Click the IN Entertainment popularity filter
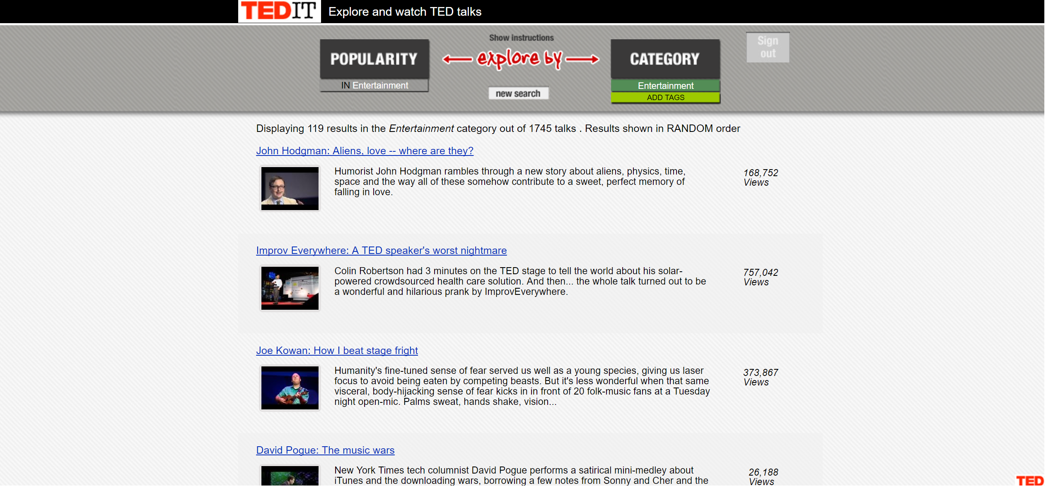 374,85
